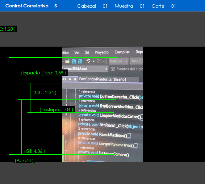Click the Espacio Libre 0.59 measurement label
Image resolution: width=205 pixels, height=184 pixels.
pyautogui.click(x=44, y=73)
